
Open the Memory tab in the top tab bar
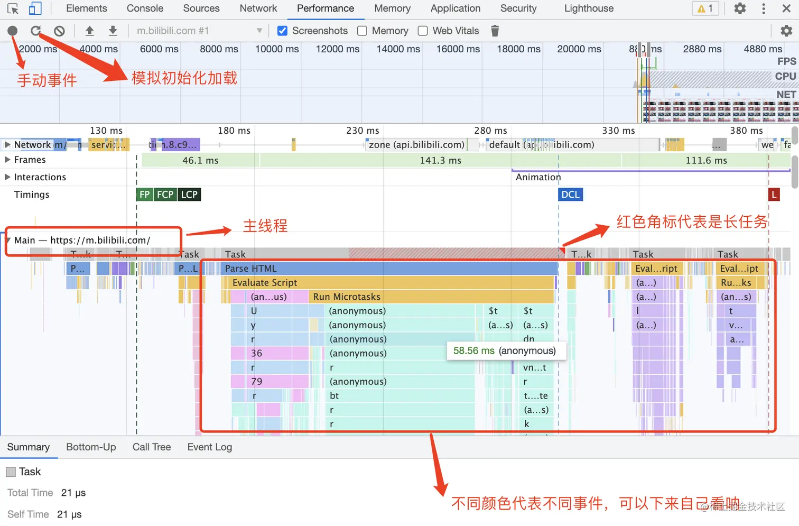(x=393, y=8)
